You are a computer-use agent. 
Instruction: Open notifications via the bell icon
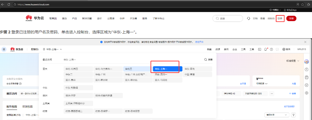[266, 49]
